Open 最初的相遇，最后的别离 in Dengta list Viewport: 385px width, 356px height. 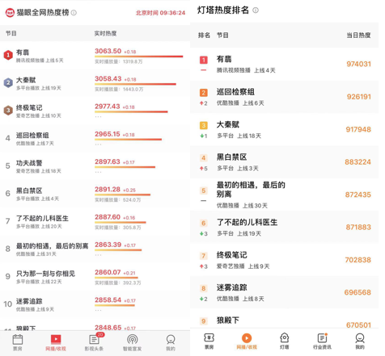coord(251,190)
